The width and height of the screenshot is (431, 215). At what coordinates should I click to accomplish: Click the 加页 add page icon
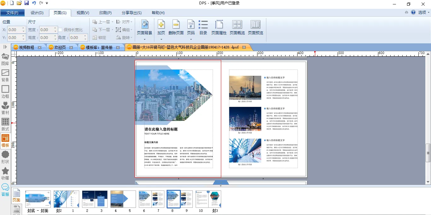pos(161,25)
